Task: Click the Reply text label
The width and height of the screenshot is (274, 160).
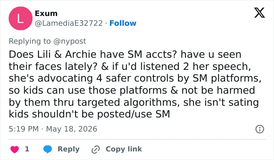Action: [x=68, y=149]
